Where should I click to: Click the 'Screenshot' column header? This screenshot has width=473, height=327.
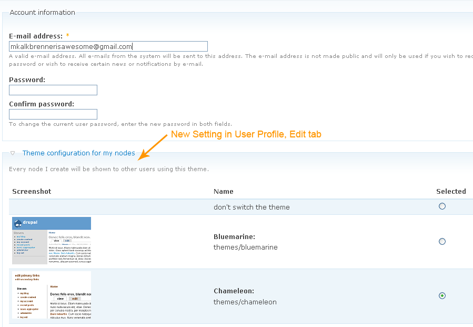tap(32, 192)
